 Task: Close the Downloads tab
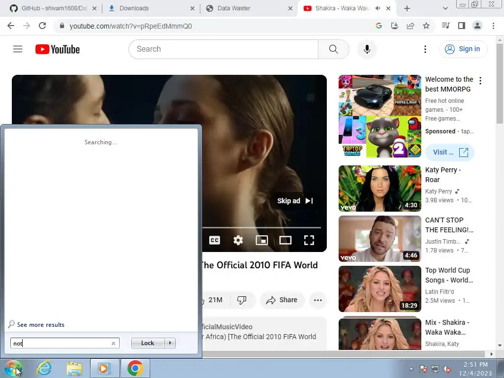click(x=192, y=8)
